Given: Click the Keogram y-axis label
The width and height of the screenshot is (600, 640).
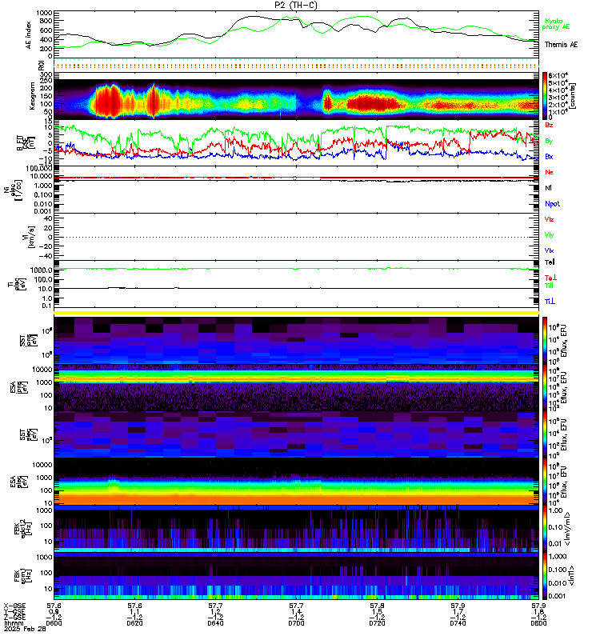Looking at the screenshot, I should (x=32, y=96).
